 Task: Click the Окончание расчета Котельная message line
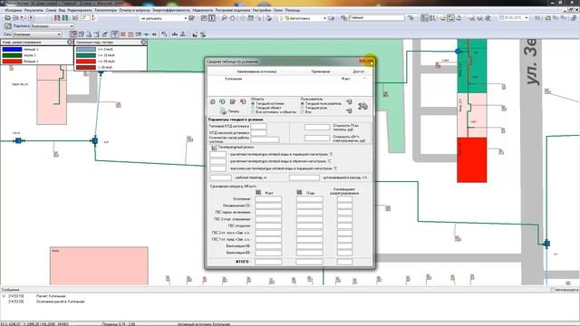click(61, 302)
